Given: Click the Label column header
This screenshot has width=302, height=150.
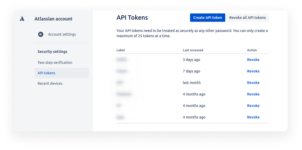Looking at the screenshot, I should point(121,50).
